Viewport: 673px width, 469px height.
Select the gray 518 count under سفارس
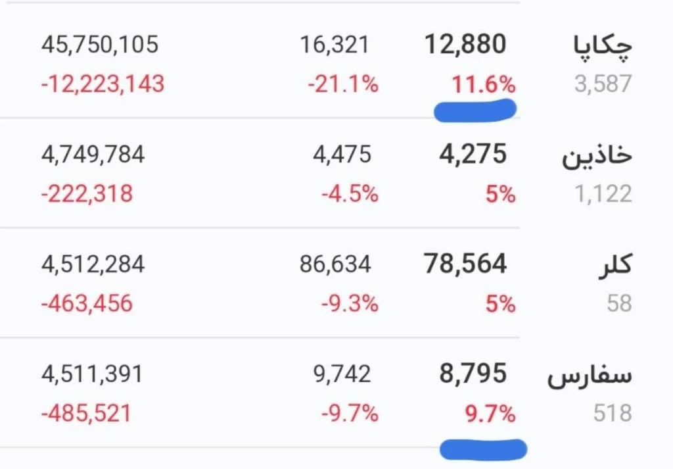[x=613, y=413]
